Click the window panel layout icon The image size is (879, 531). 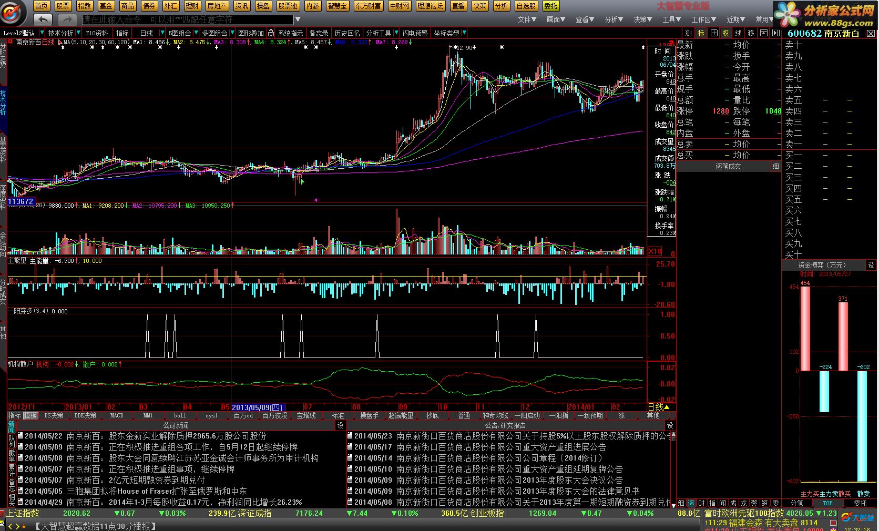point(763,33)
